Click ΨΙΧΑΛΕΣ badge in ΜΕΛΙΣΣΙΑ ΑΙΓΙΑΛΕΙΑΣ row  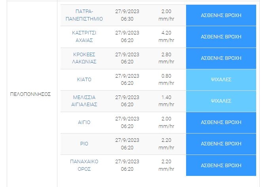pyautogui.click(x=221, y=101)
